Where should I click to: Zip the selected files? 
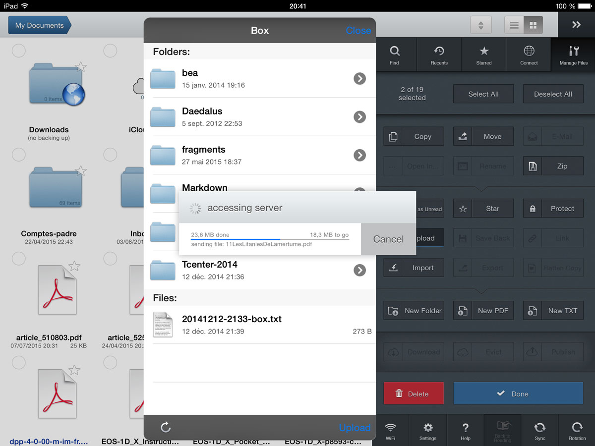[x=553, y=167]
